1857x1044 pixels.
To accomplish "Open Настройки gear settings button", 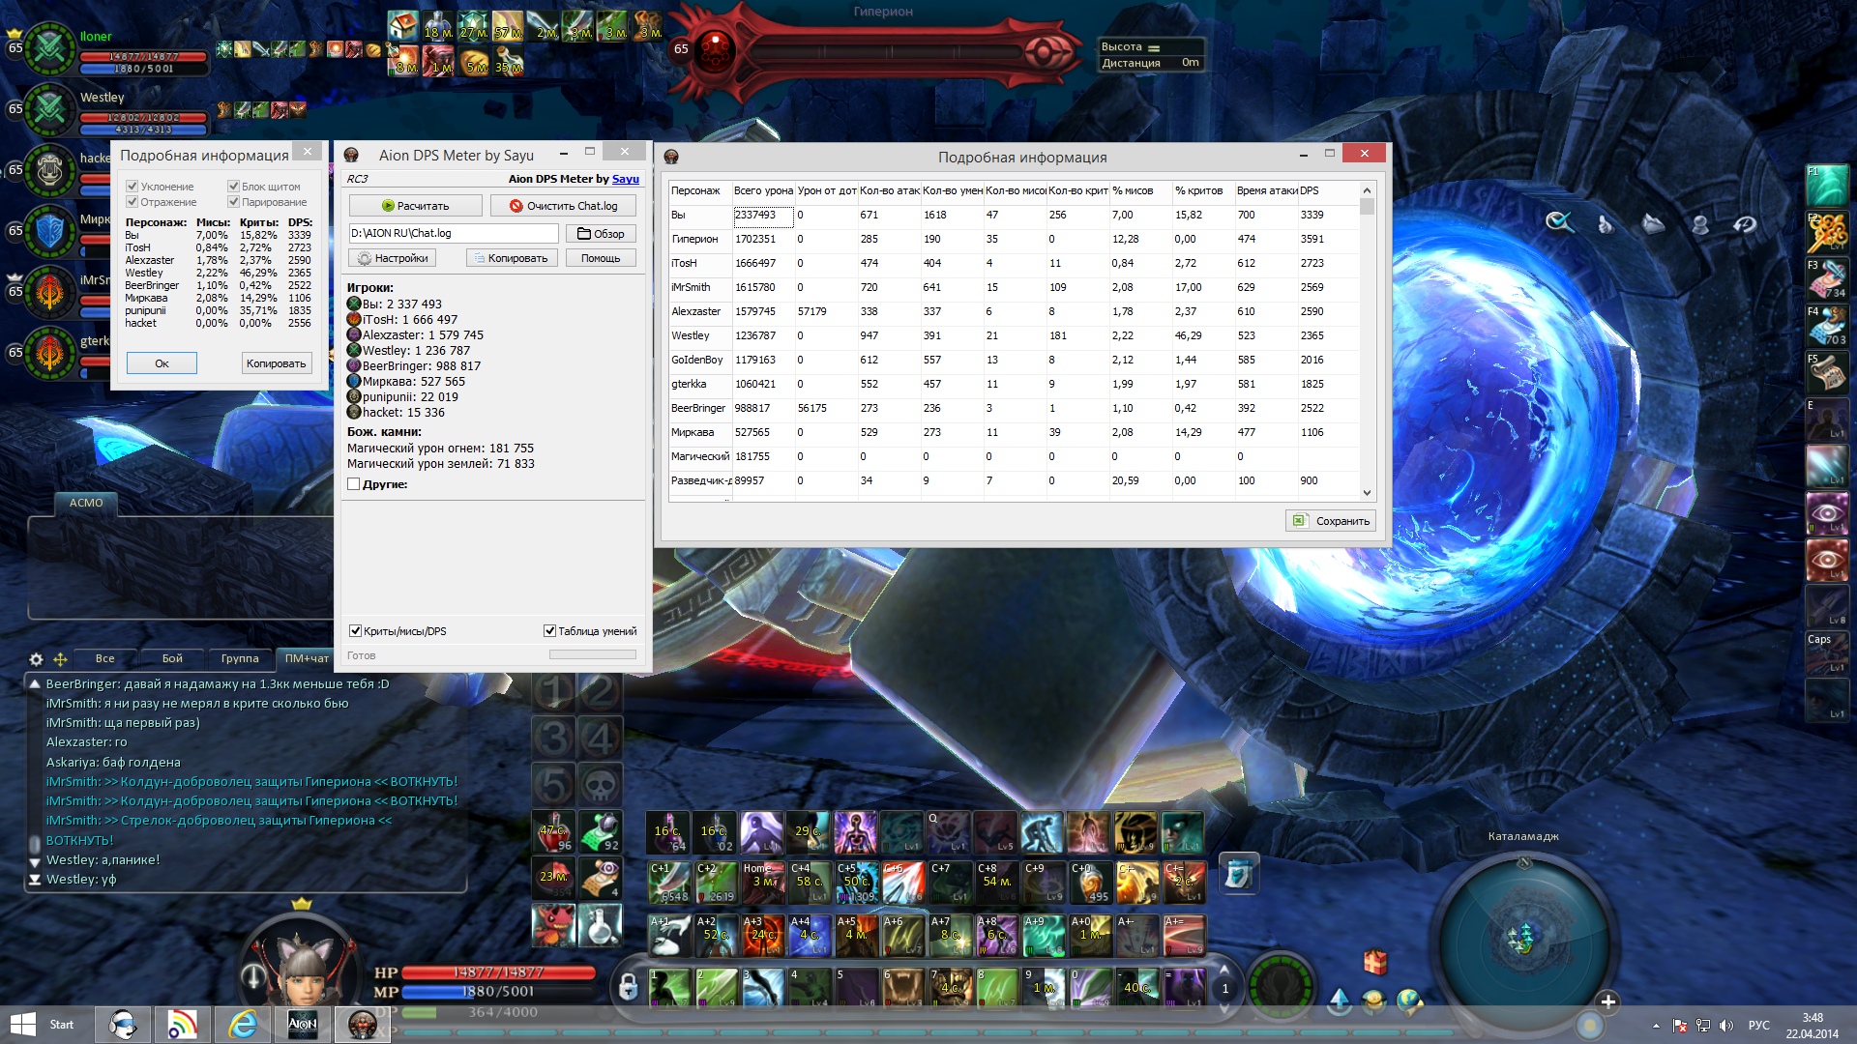I will click(392, 258).
